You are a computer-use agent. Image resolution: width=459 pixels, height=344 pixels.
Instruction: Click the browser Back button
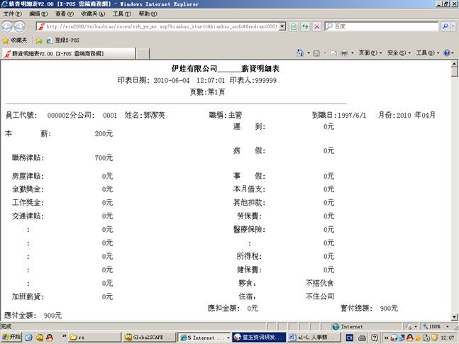click(8, 26)
